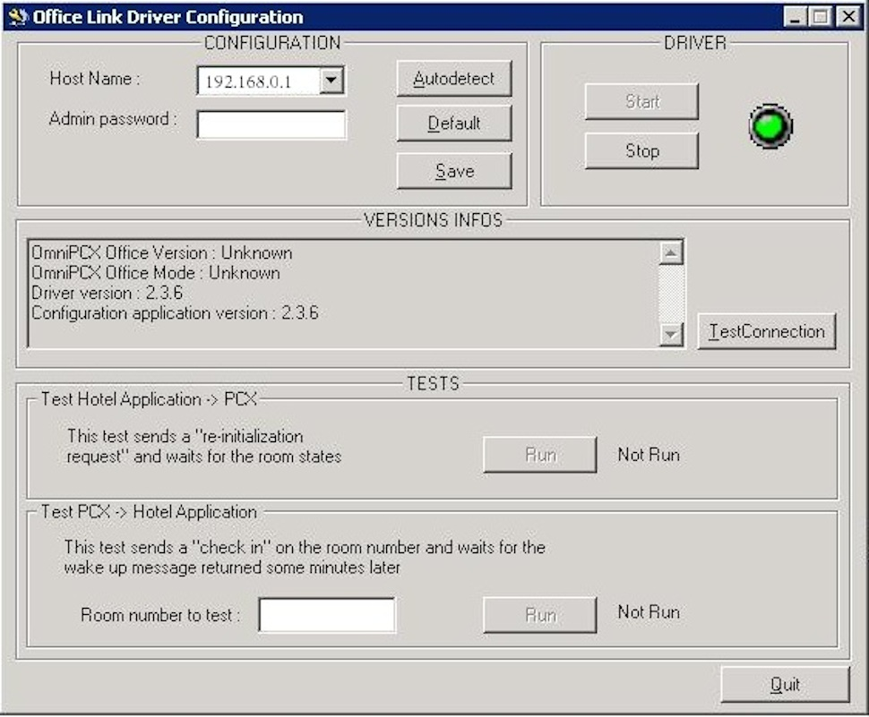Click the Autodetect button

coord(454,79)
